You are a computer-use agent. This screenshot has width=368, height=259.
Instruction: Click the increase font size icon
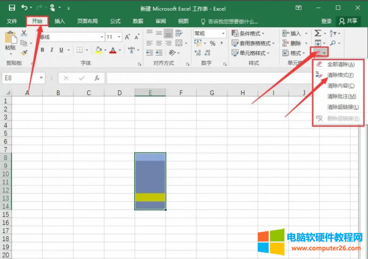128,37
